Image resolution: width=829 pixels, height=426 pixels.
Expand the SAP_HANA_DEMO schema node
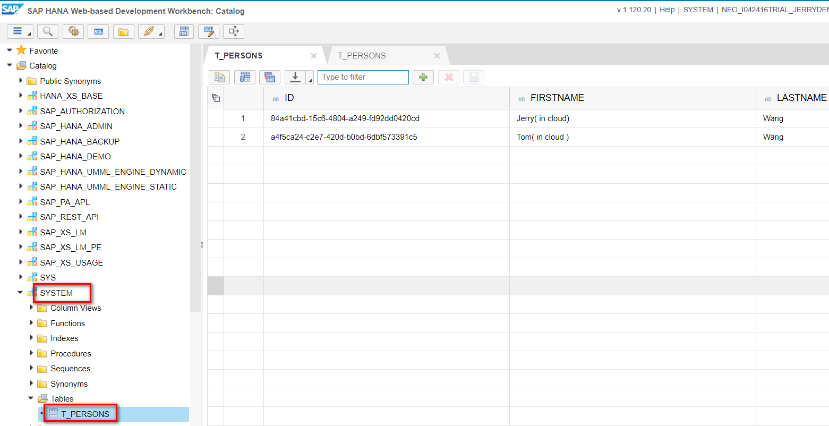[x=20, y=156]
